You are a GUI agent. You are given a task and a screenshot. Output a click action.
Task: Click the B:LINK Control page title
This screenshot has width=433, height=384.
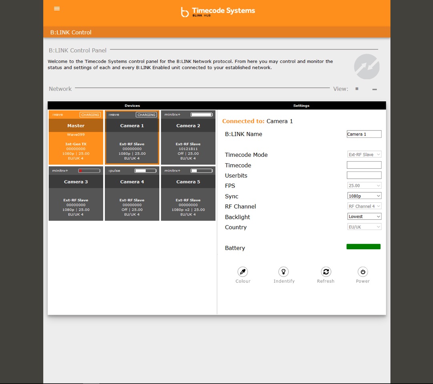tap(71, 32)
